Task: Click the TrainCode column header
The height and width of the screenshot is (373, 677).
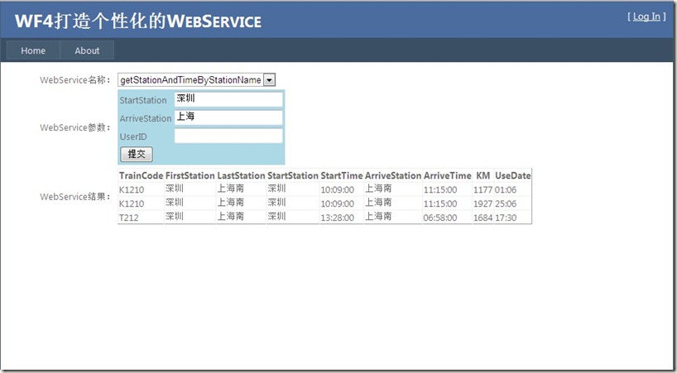Action: [142, 175]
